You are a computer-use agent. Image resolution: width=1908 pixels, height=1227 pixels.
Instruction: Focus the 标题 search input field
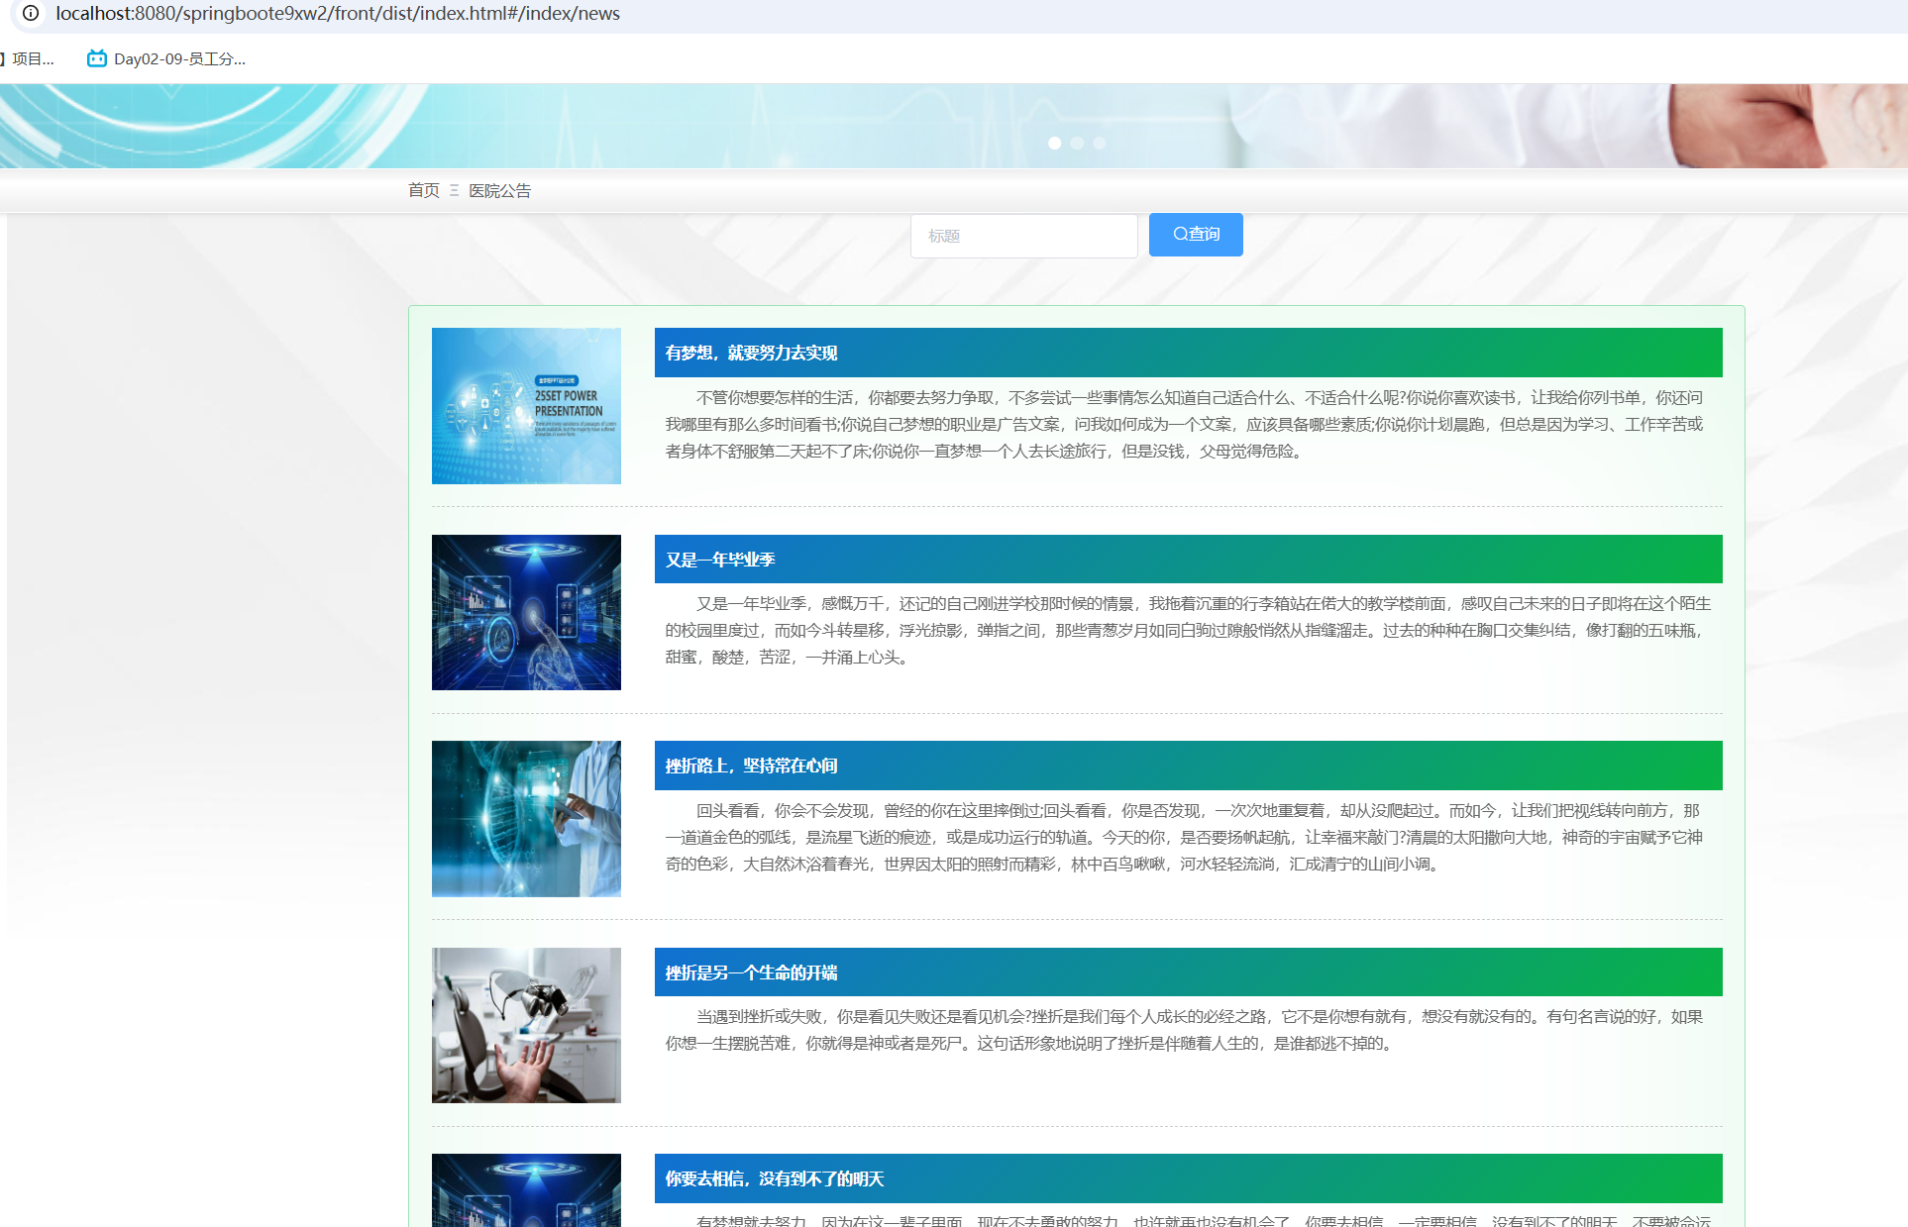[x=1024, y=236]
